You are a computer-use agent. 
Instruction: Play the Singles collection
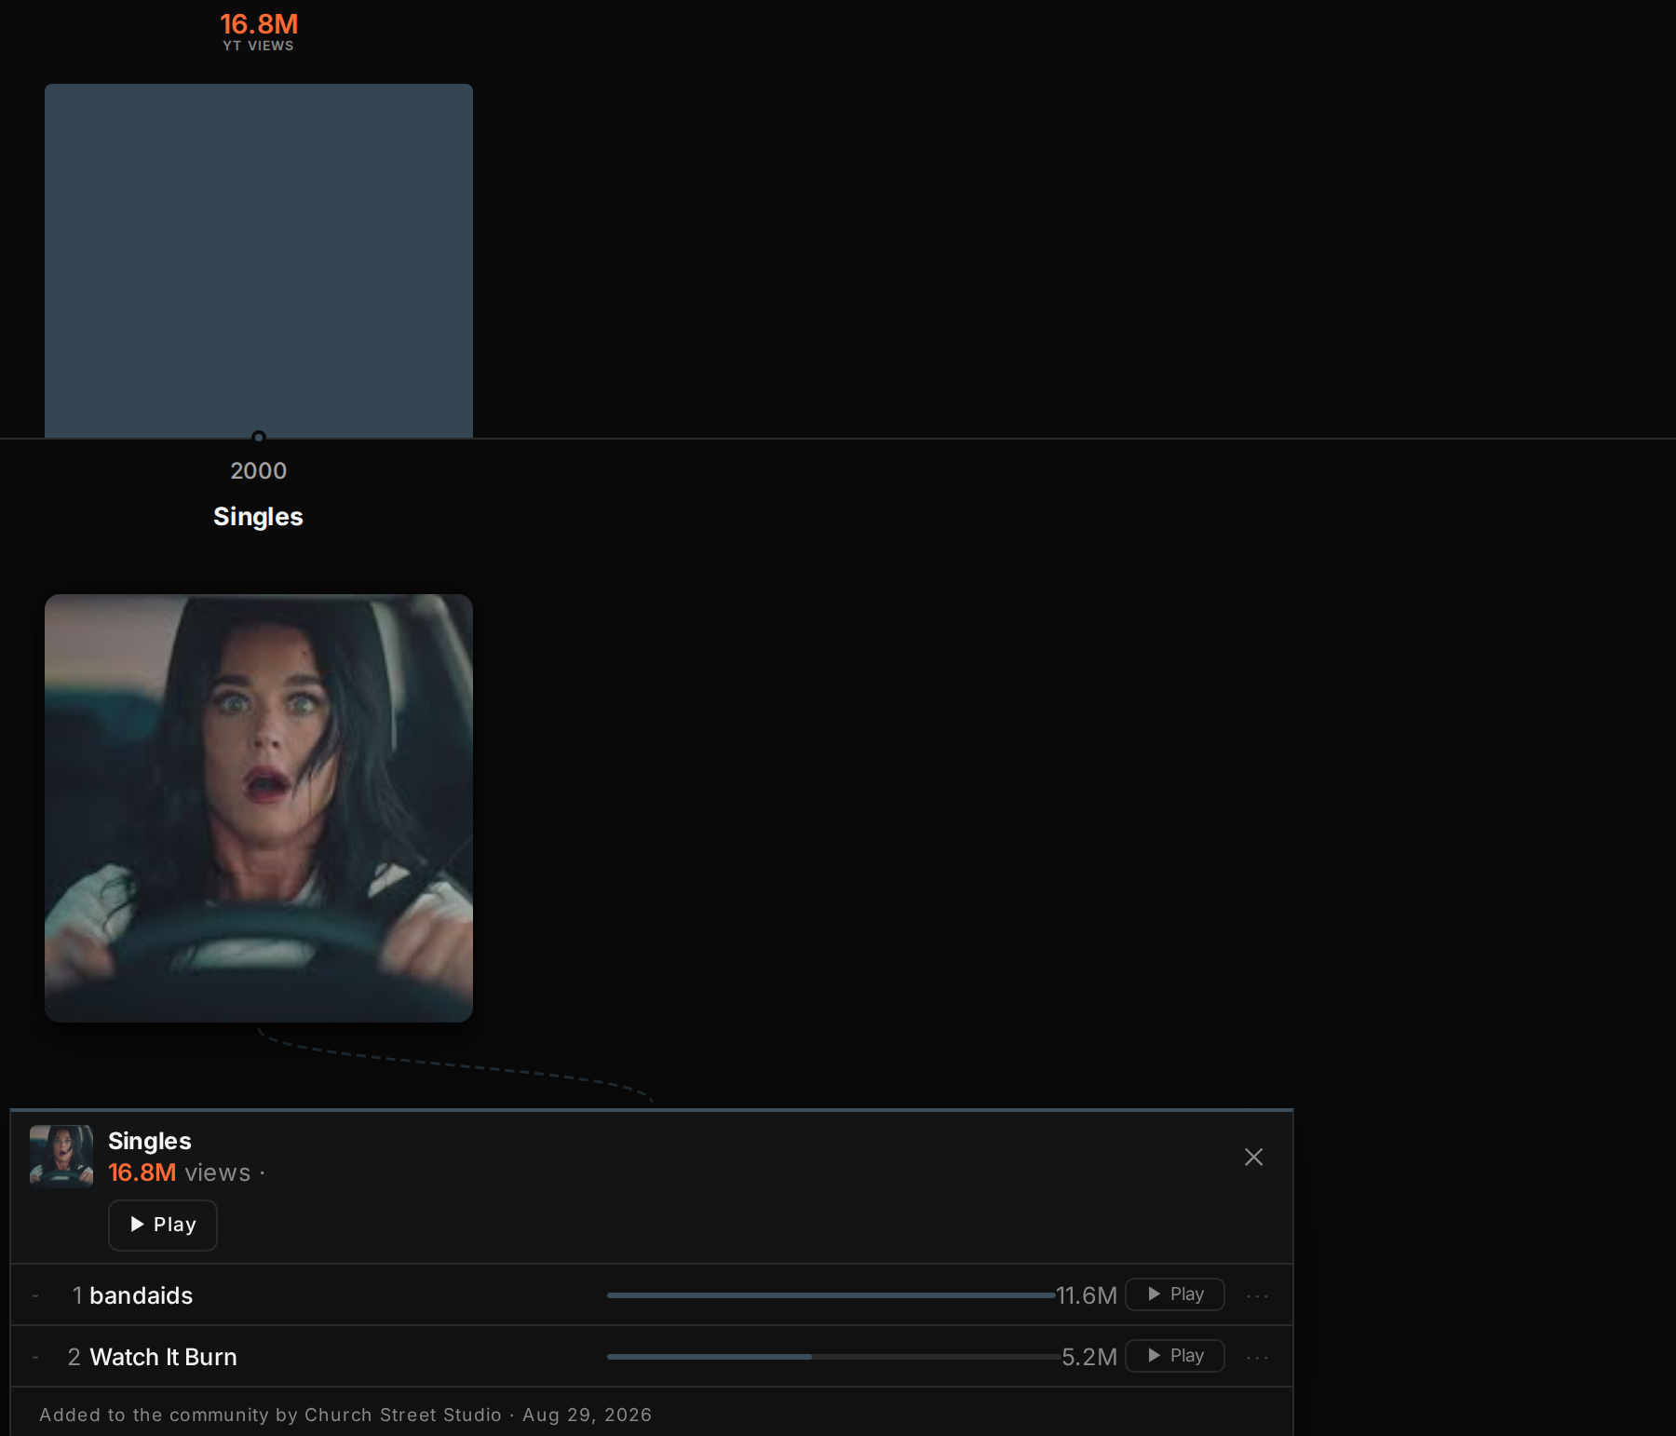163,1225
